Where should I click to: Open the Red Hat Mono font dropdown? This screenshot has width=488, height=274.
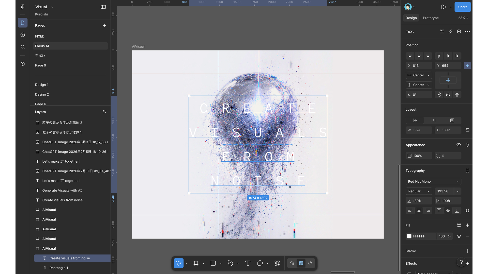pos(433,181)
